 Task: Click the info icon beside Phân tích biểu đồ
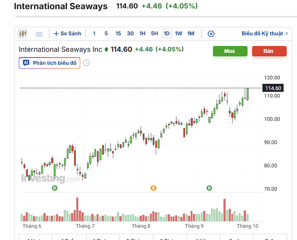tap(87, 63)
